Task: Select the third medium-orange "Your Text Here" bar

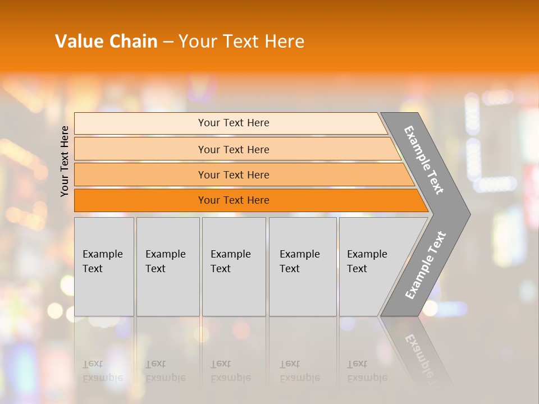Action: pos(233,175)
